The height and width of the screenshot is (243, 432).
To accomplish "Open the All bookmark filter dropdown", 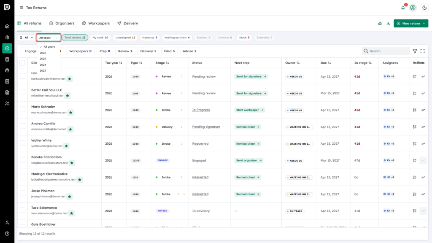I will click(x=27, y=38).
